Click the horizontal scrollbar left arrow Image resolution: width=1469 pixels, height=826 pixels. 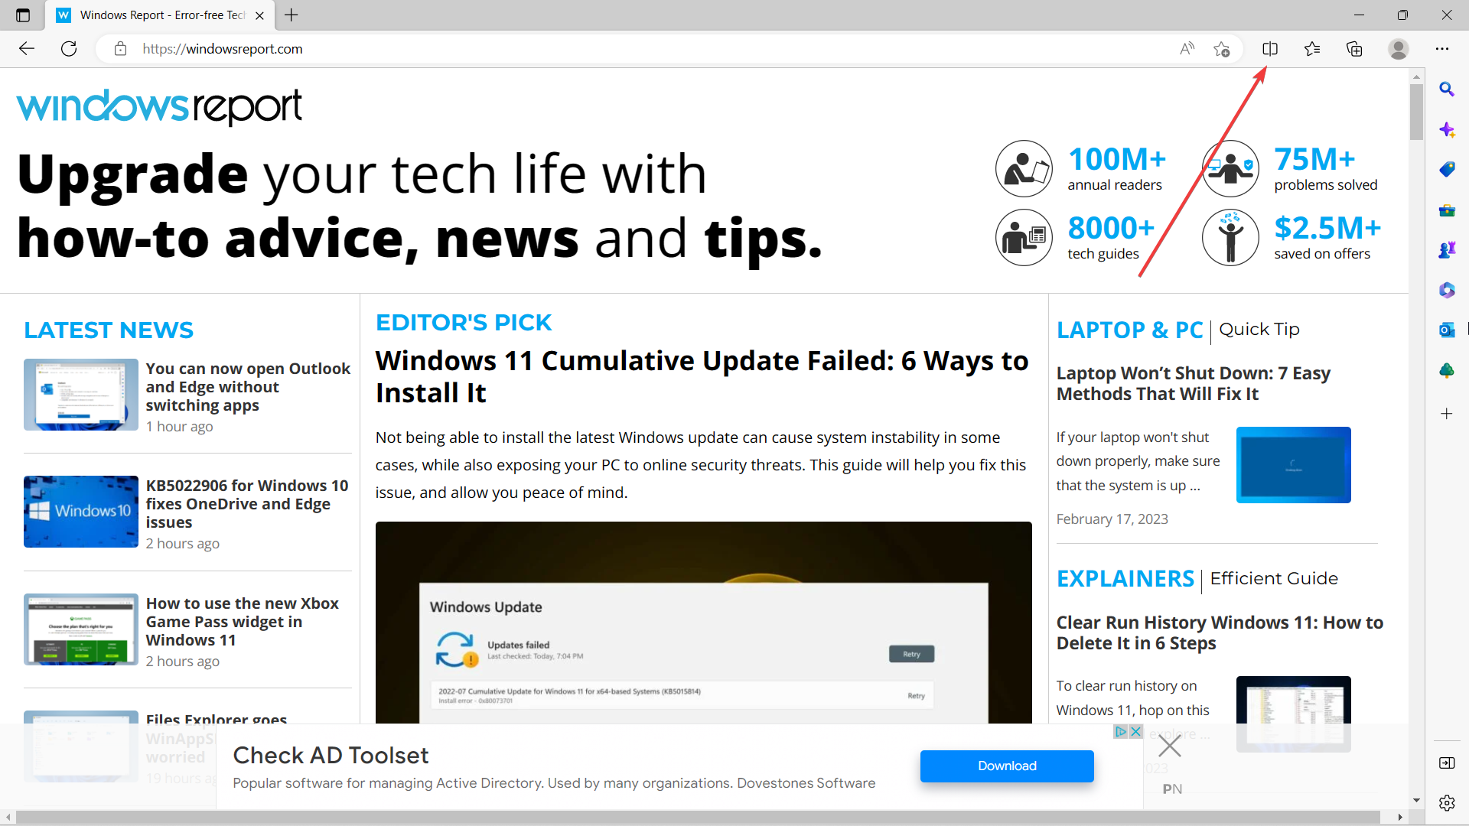(x=8, y=818)
